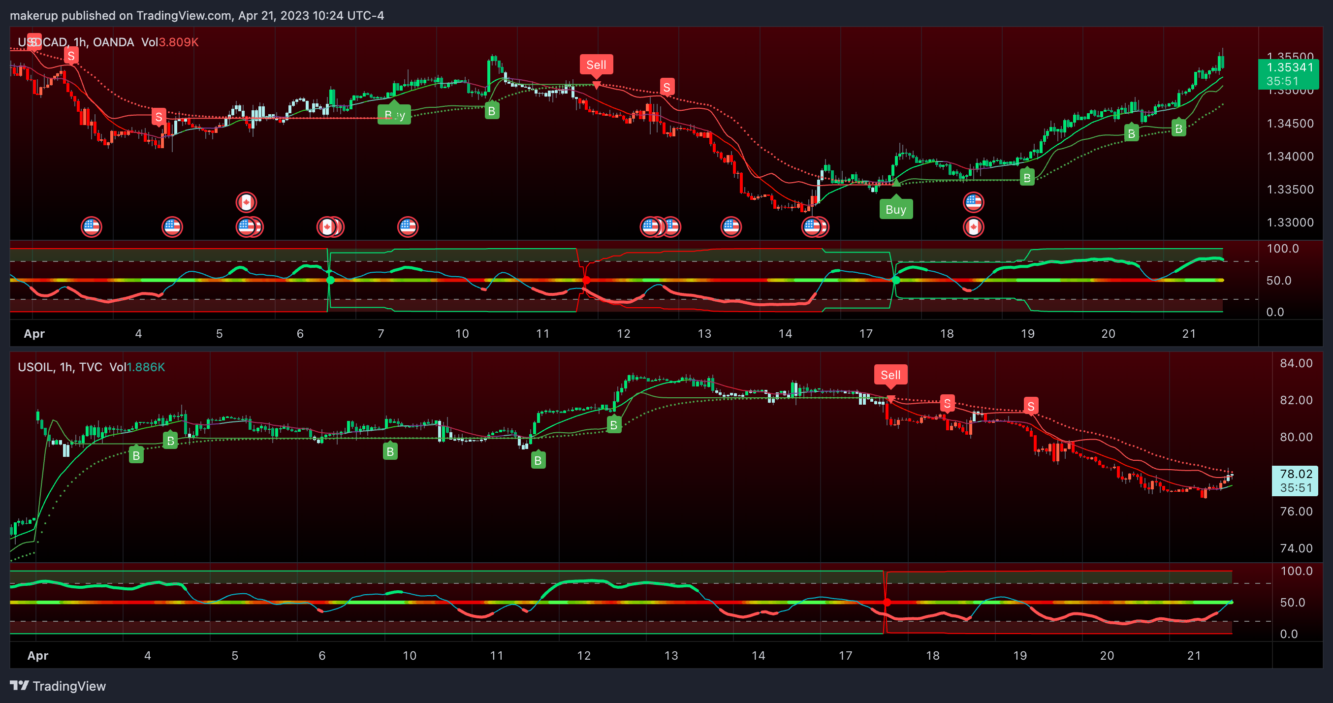
Task: Open the US flag event icon between dates 4 and 5
Action: [172, 227]
